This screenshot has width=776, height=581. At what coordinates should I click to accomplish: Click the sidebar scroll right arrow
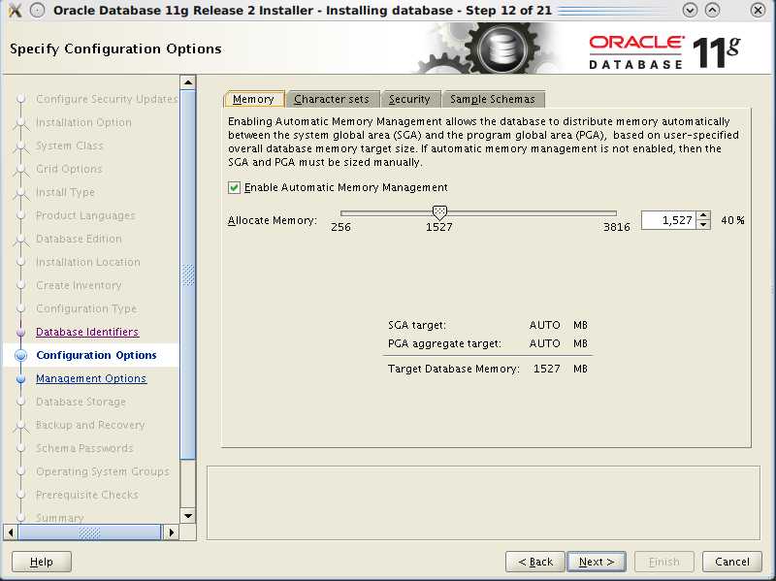(x=172, y=533)
